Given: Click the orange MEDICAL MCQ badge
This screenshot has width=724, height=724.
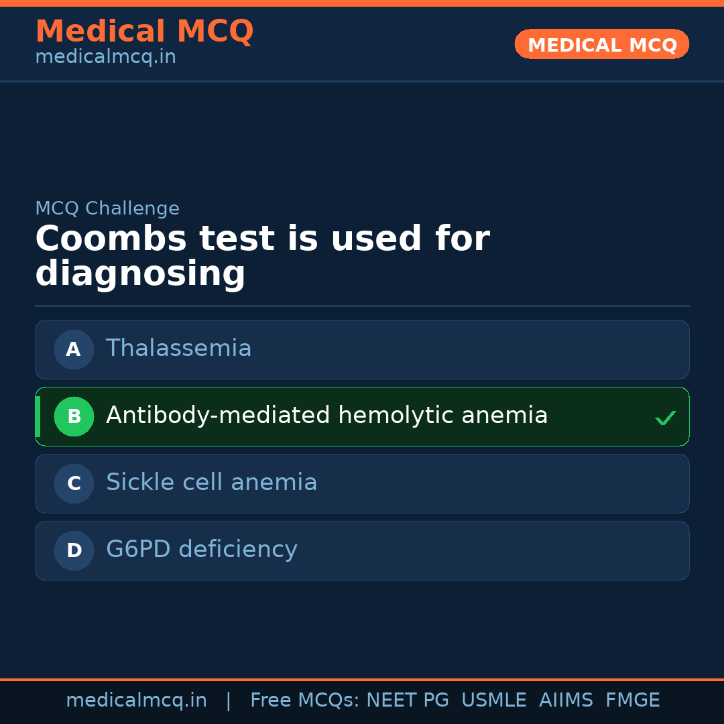Looking at the screenshot, I should click(602, 45).
